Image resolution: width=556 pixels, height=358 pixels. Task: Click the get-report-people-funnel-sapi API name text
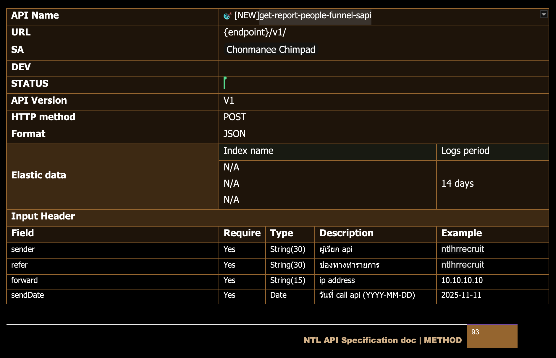point(315,16)
